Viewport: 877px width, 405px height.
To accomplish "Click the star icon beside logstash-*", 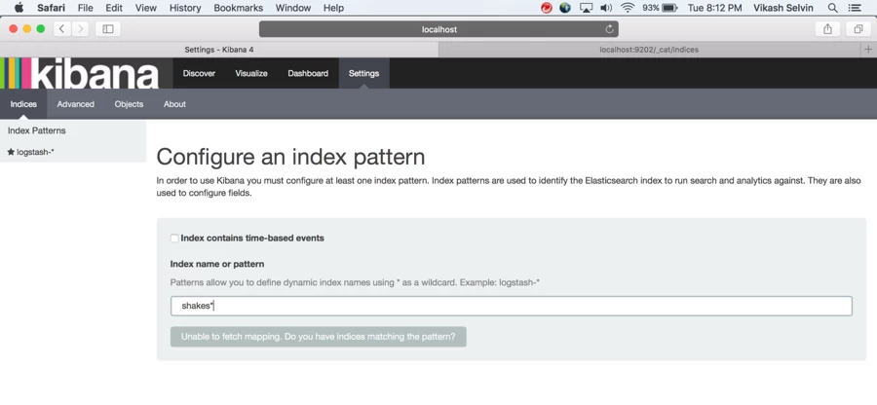I will pos(11,152).
